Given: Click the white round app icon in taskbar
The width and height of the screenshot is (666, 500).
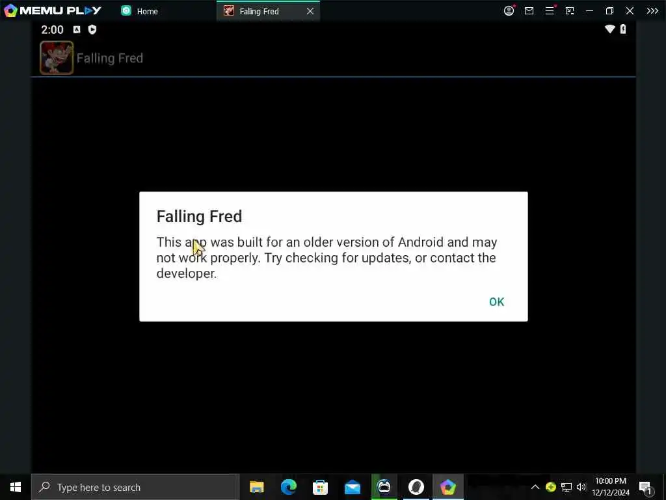Looking at the screenshot, I should (416, 487).
